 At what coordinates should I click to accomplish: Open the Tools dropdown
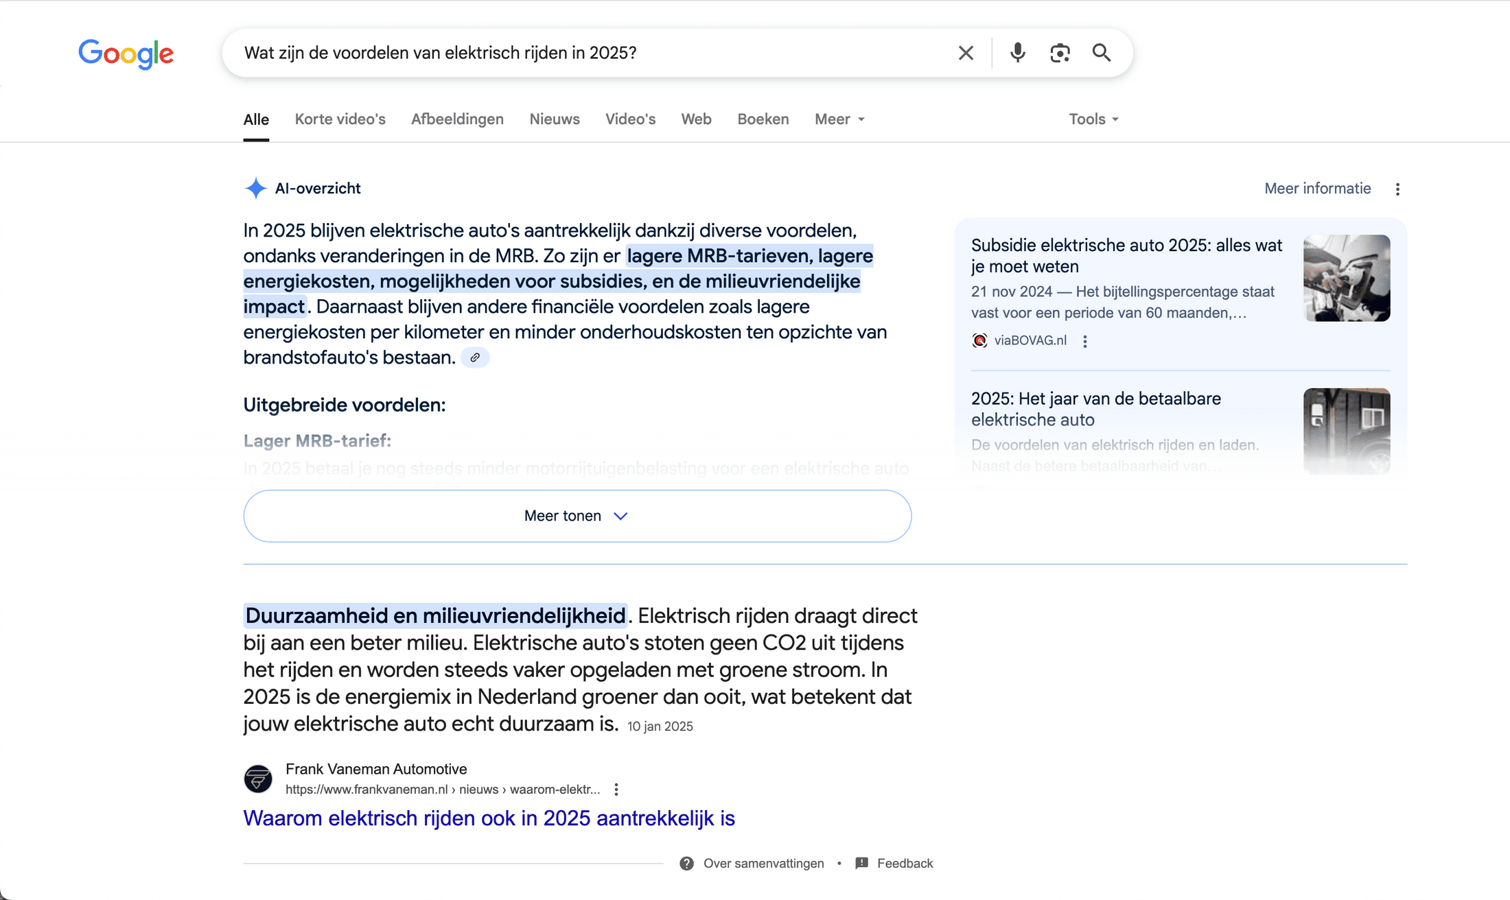pos(1093,119)
